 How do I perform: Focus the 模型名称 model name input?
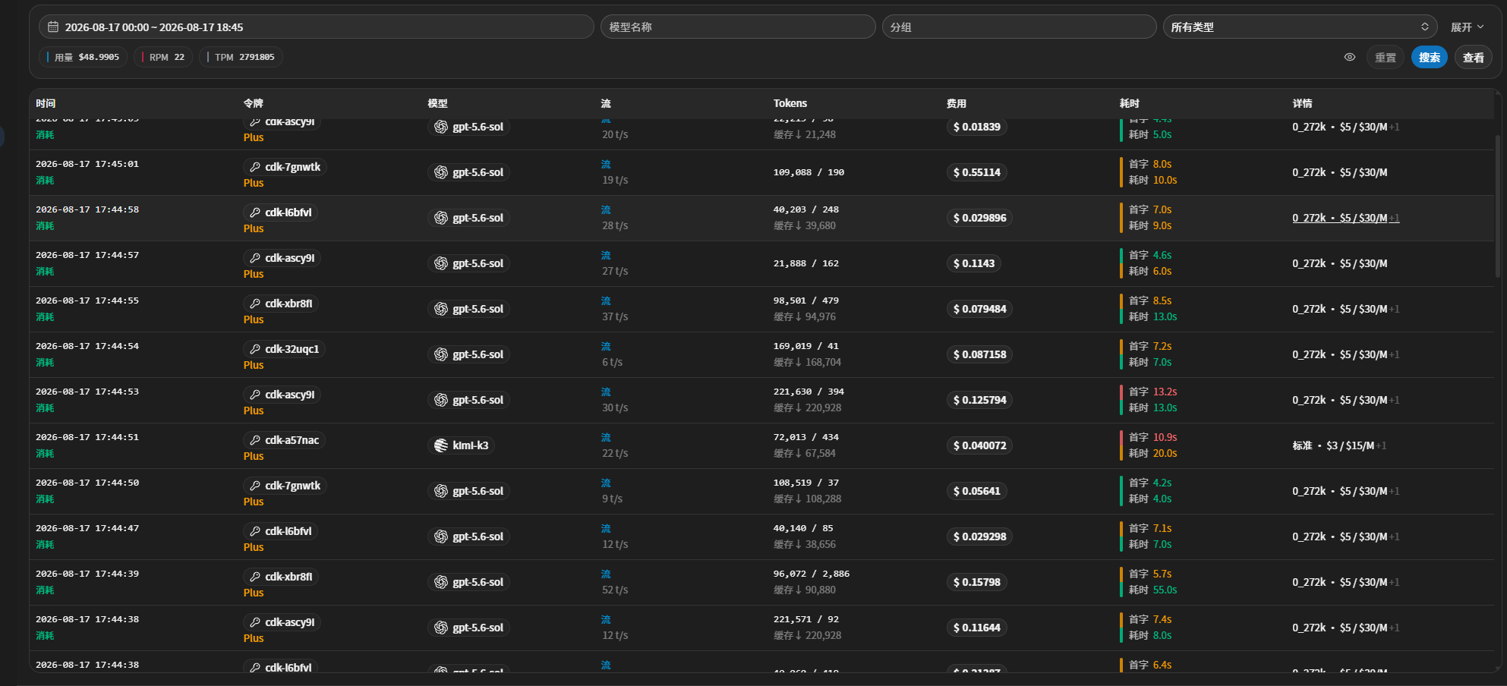(x=738, y=27)
